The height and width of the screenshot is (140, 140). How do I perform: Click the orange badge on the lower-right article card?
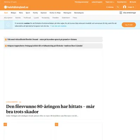56,125
